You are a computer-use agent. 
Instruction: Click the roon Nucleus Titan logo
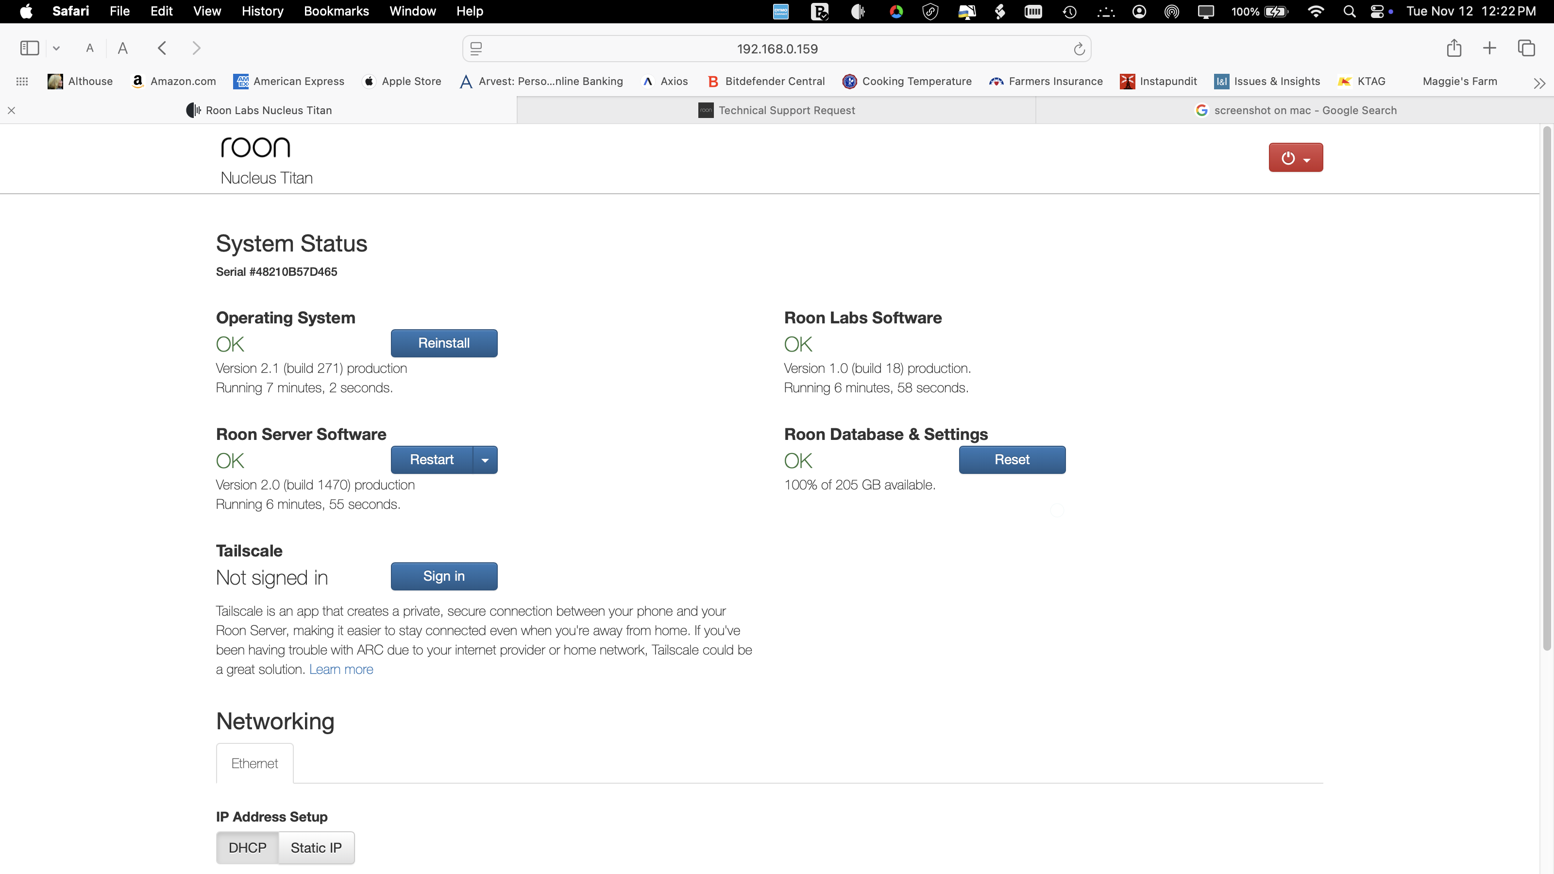(x=267, y=160)
